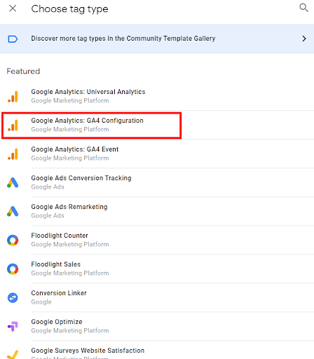
Task: Click the Choose tag type heading
Action: coord(69,9)
